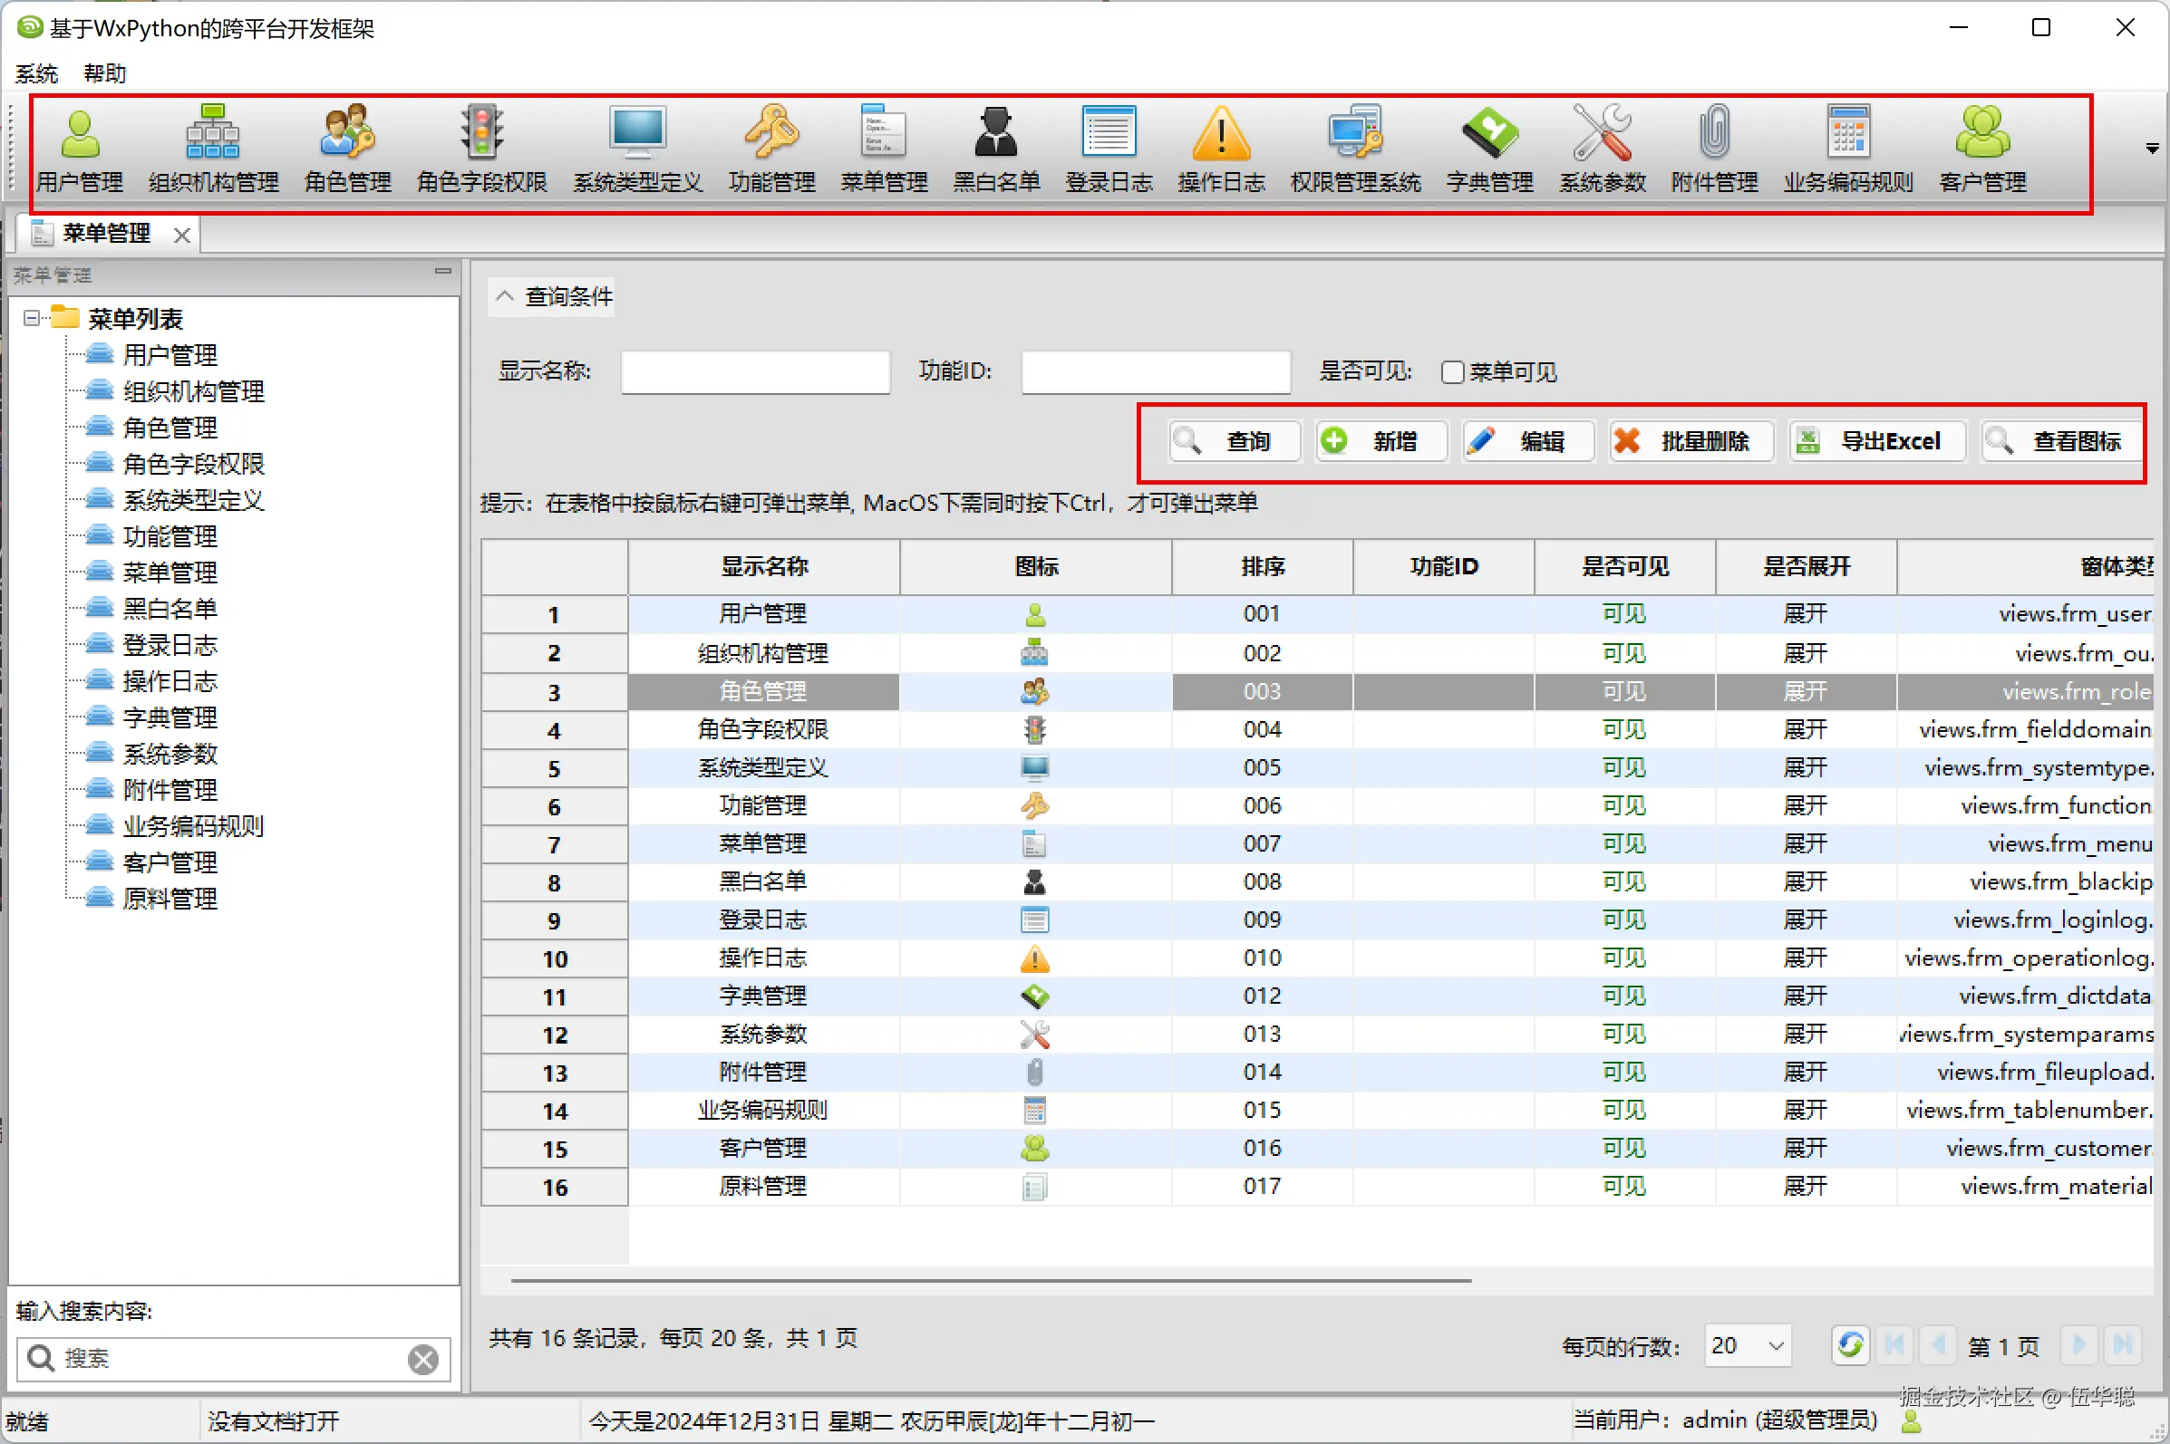Open the 每页的行数 dropdown
This screenshot has width=2170, height=1444.
click(x=1776, y=1346)
